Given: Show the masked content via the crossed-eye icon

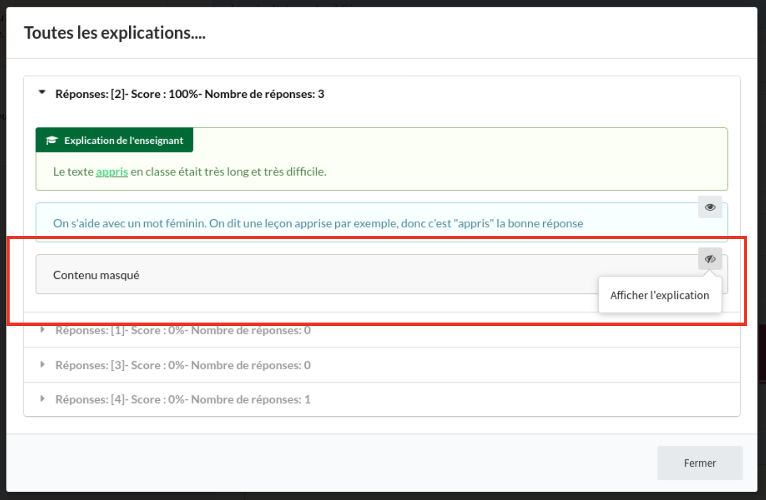Looking at the screenshot, I should 710,258.
